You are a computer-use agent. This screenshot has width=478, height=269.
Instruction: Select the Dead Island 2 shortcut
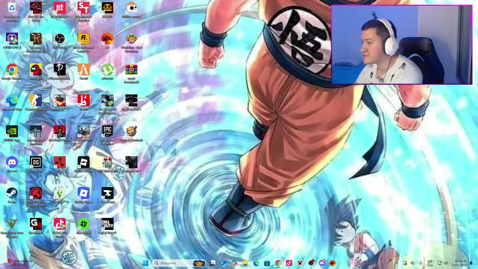tap(60, 10)
